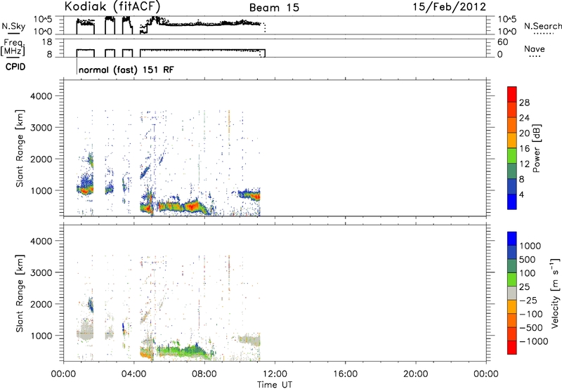Click the green 25–100 velocity colorbar segment
The width and height of the screenshot is (562, 389).
point(512,279)
